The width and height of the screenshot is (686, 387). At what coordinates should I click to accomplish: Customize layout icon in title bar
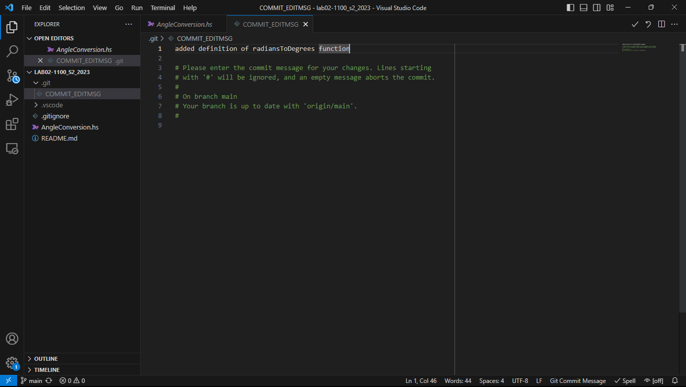[x=610, y=8]
